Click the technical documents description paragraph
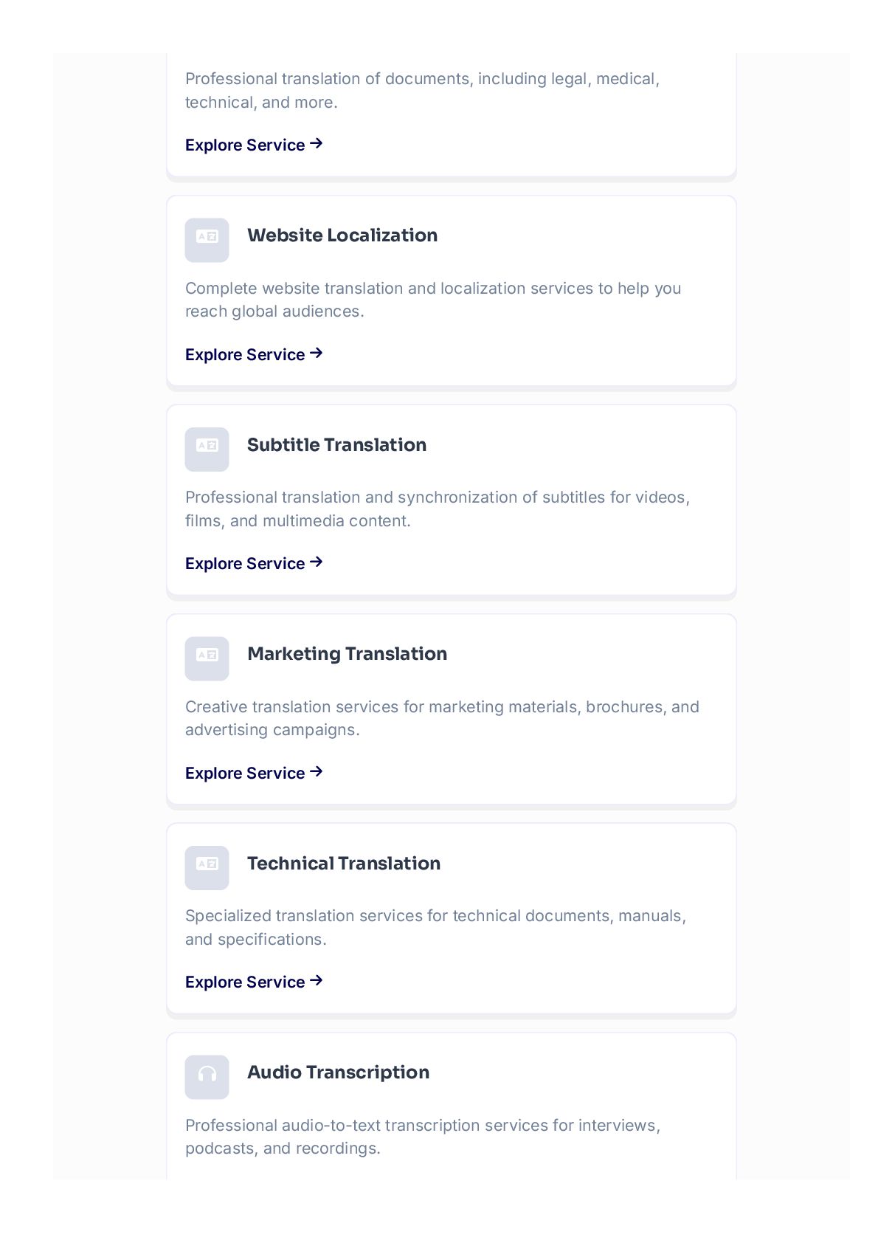Image resolution: width=878 pixels, height=1243 pixels. coord(435,927)
